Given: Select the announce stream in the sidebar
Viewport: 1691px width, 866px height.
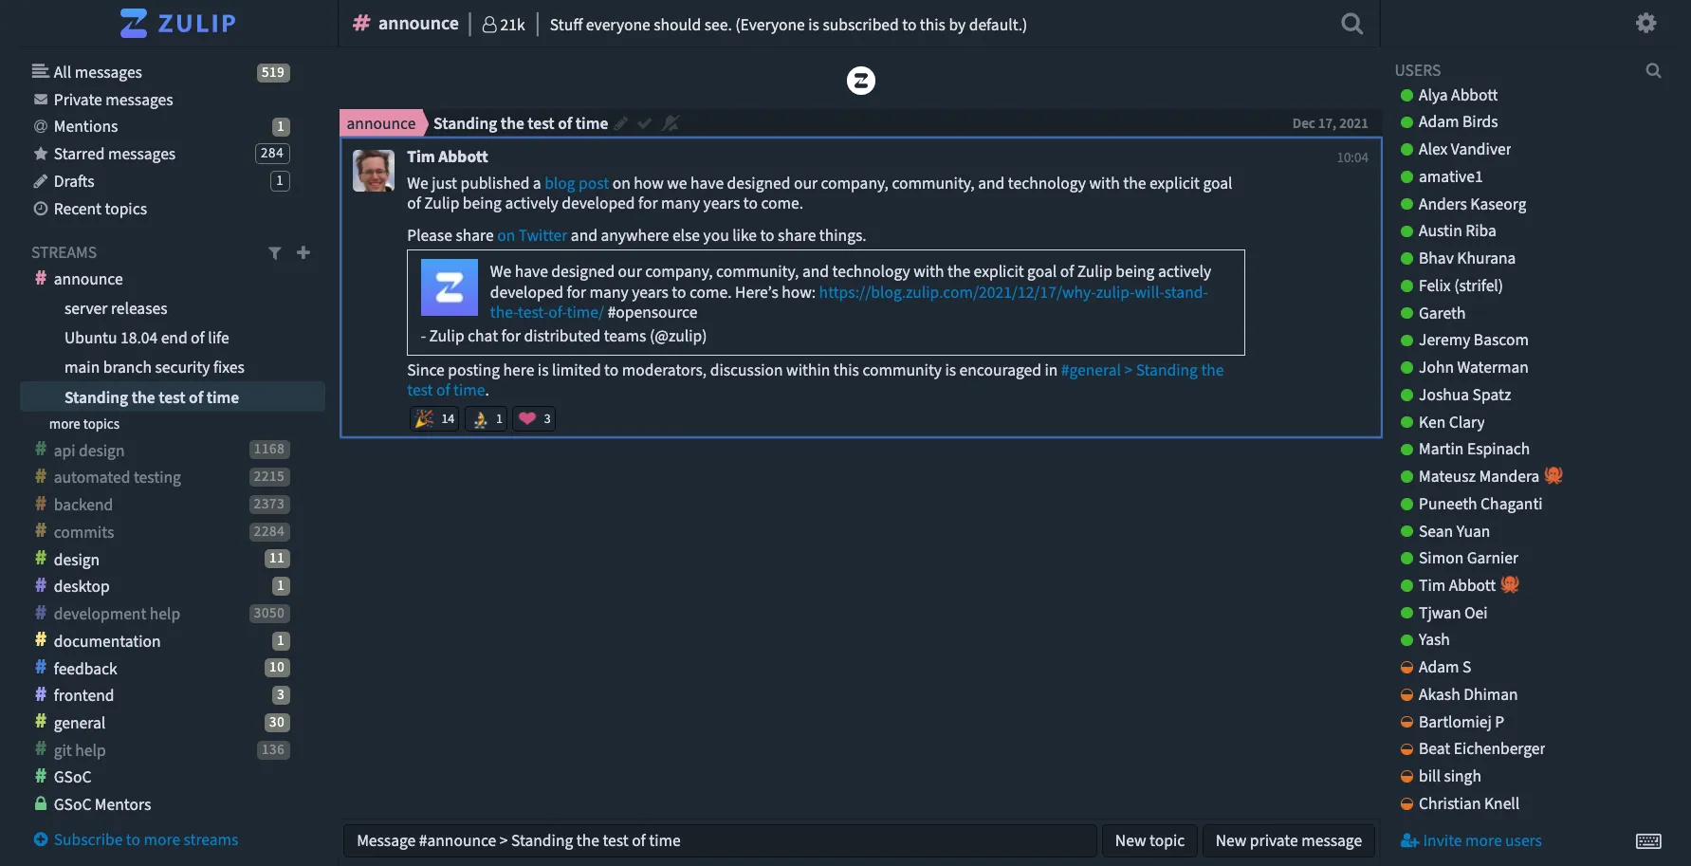Looking at the screenshot, I should 88,279.
